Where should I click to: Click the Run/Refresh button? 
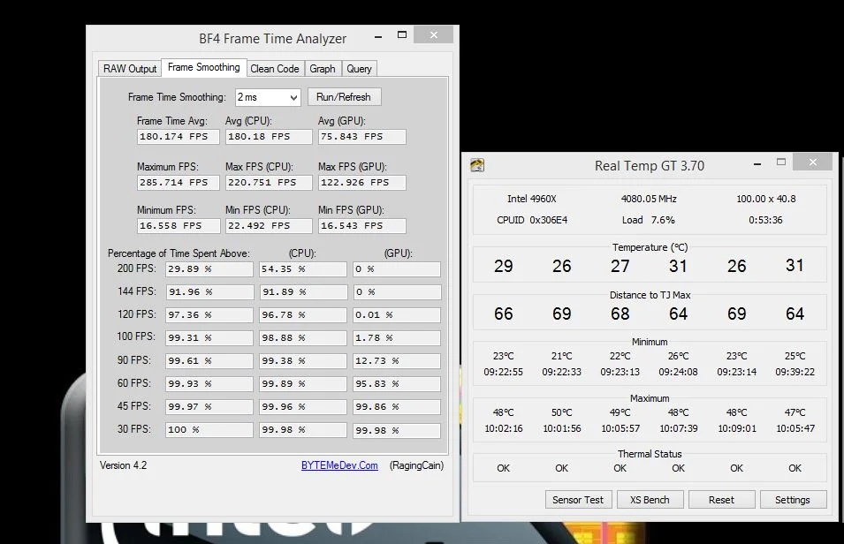[x=344, y=97]
